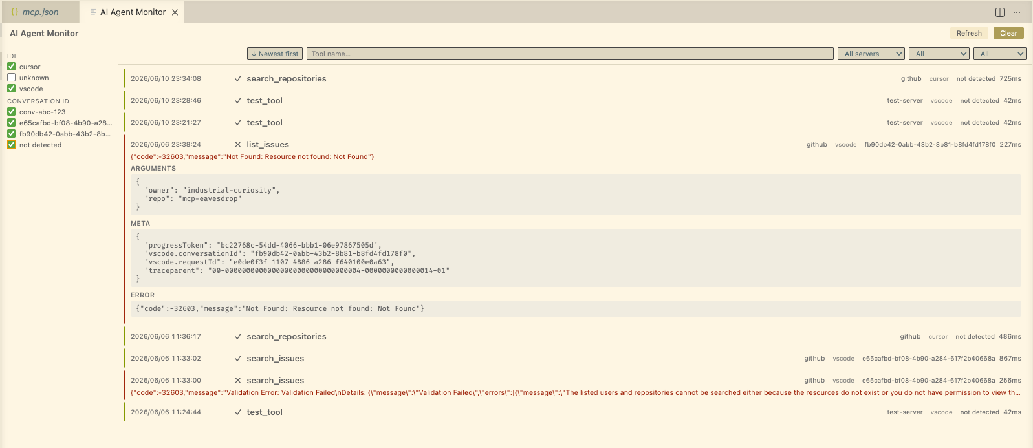Click the ERROR JSON code block

[576, 309]
